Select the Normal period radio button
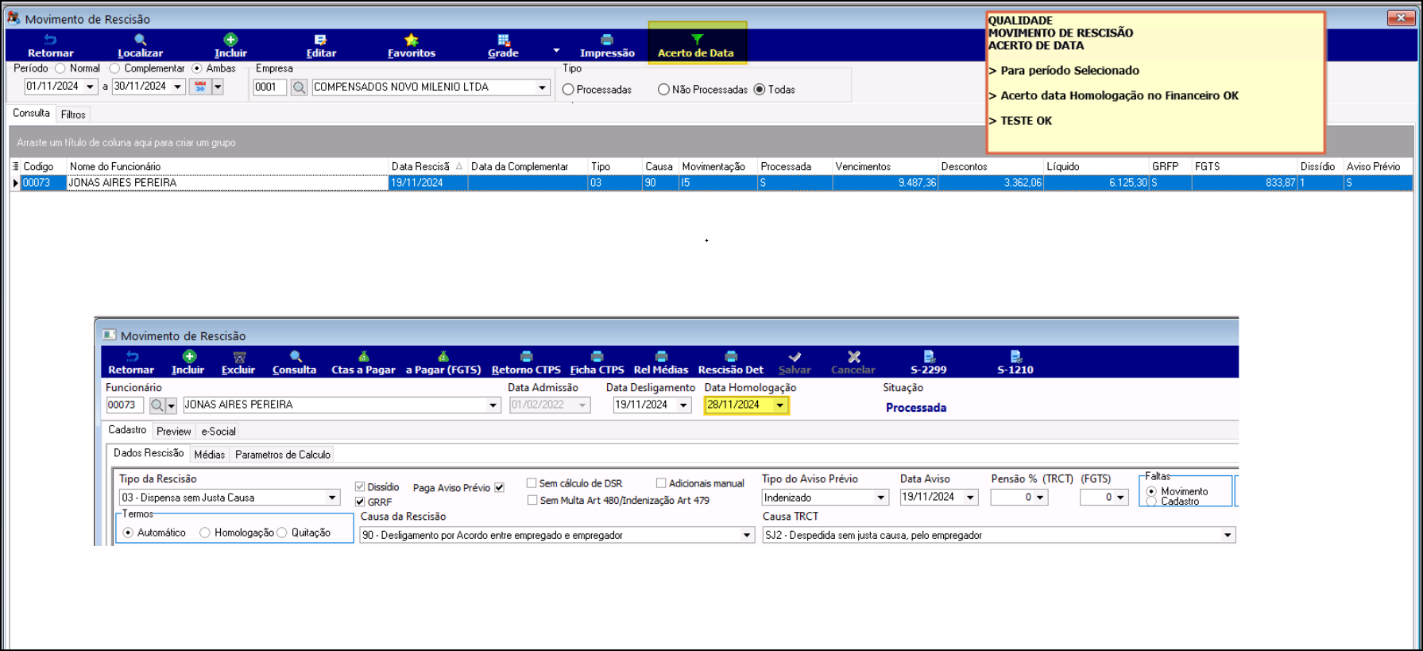Screen dimensions: 1423x651 point(60,68)
